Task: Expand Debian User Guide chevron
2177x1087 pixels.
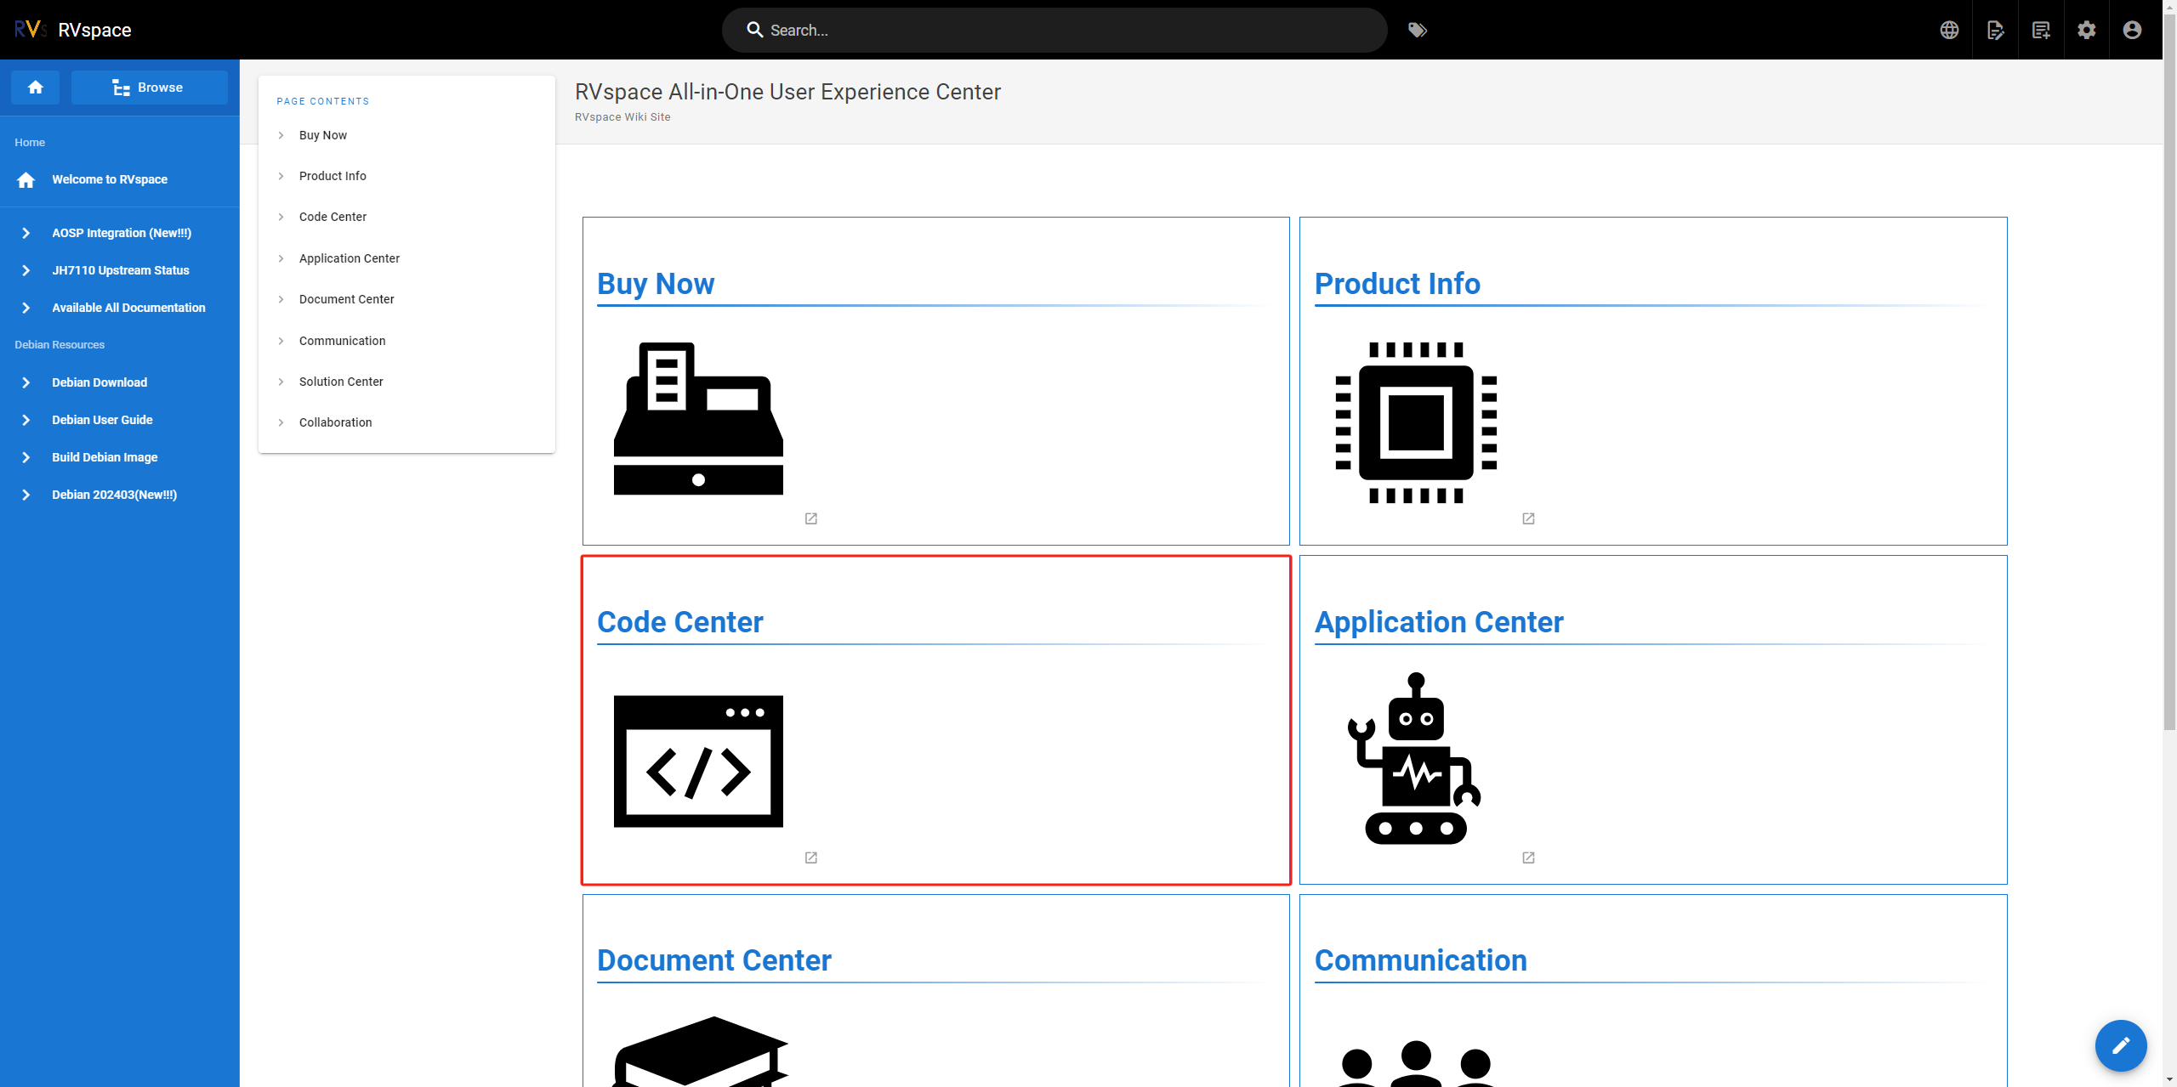Action: click(x=26, y=420)
